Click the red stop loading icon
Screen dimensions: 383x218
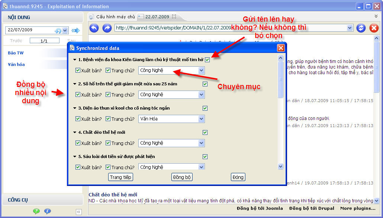pos(374,28)
